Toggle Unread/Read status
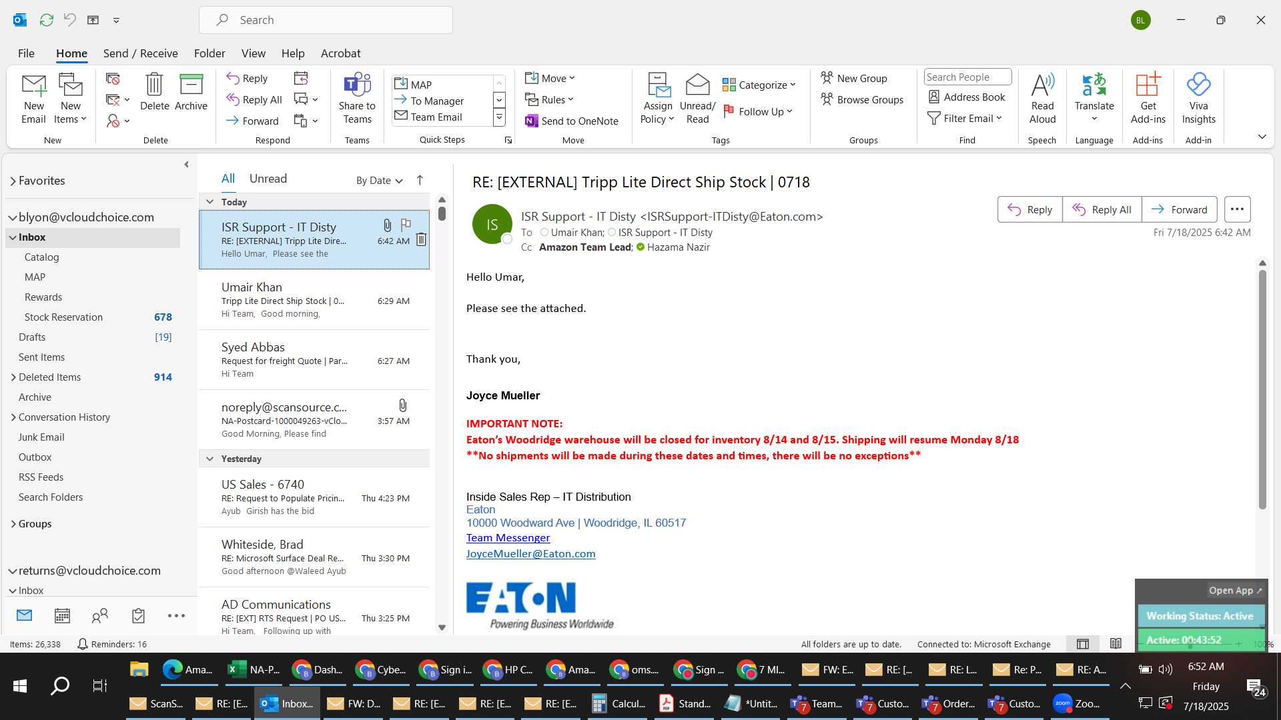Viewport: 1281px width, 720px height. 697,99
